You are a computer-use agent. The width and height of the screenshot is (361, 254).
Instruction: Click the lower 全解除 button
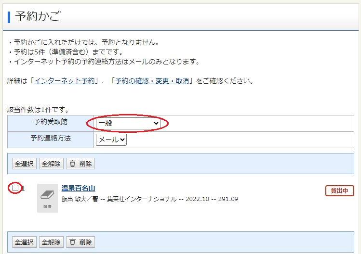[x=51, y=242]
